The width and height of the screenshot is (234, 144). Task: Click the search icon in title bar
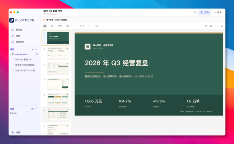[x=195, y=12]
